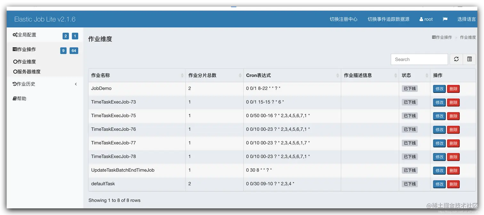Click the 已下线 status of defaultTask

pyautogui.click(x=410, y=184)
